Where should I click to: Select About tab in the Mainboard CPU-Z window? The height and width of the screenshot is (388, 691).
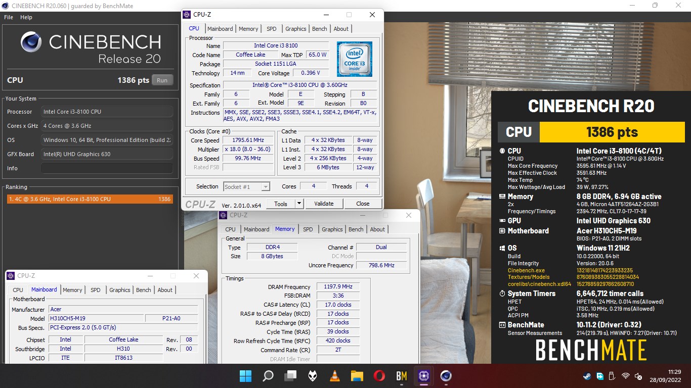coord(165,290)
